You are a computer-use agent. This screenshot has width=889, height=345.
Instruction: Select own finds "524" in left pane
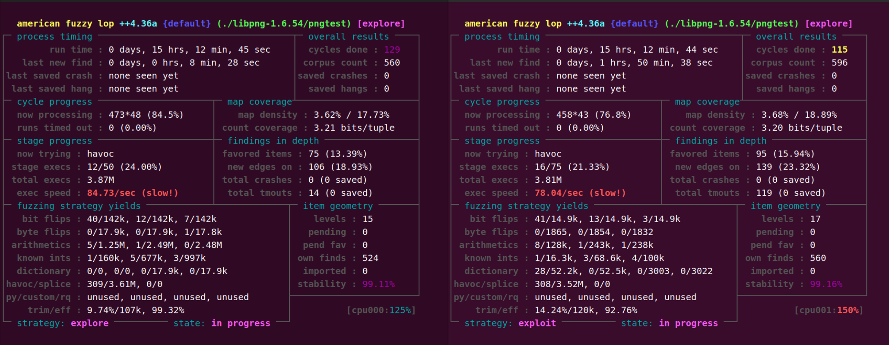370,258
